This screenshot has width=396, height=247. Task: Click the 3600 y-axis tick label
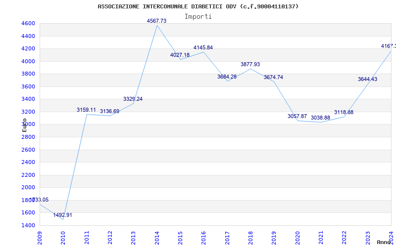28,86
